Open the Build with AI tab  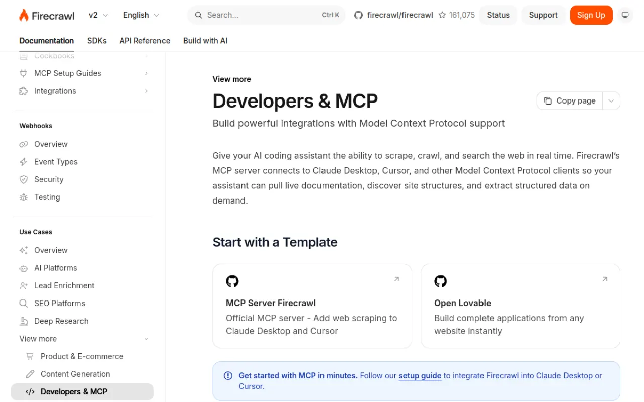(205, 41)
